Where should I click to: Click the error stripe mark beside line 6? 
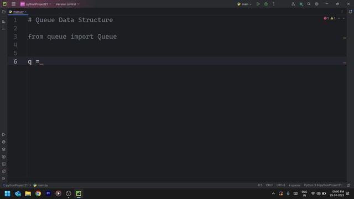pyautogui.click(x=345, y=62)
